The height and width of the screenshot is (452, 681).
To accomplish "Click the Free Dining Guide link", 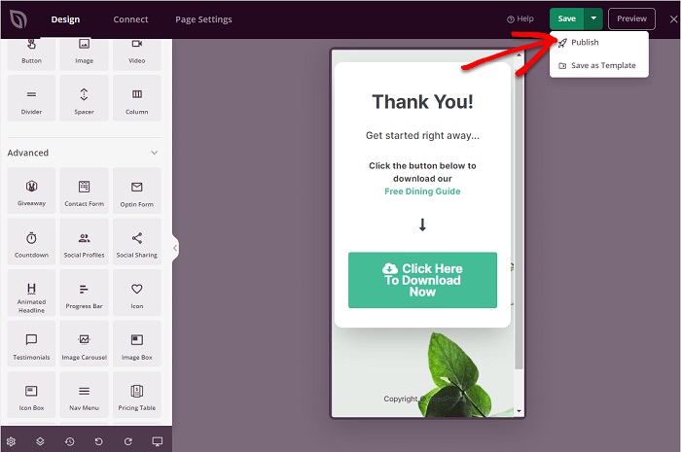I will [x=422, y=191].
